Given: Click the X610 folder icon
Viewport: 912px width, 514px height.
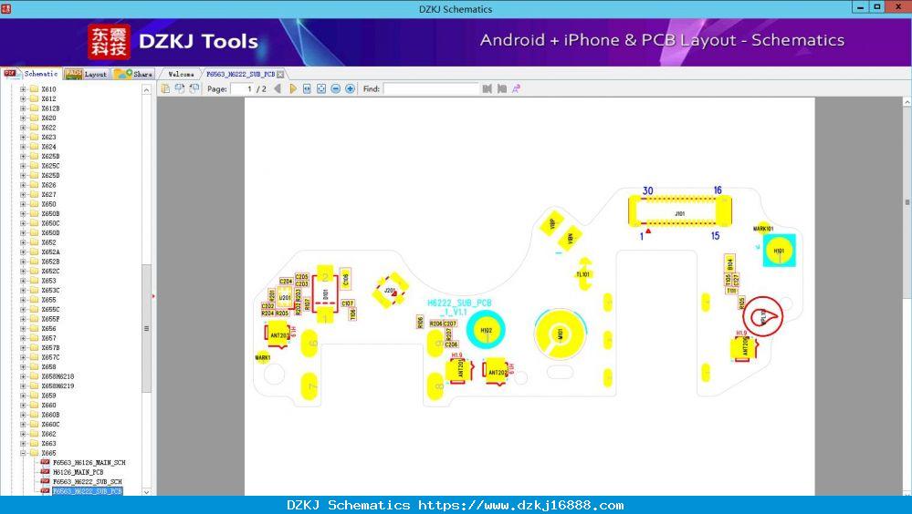Looking at the screenshot, I should coord(34,89).
